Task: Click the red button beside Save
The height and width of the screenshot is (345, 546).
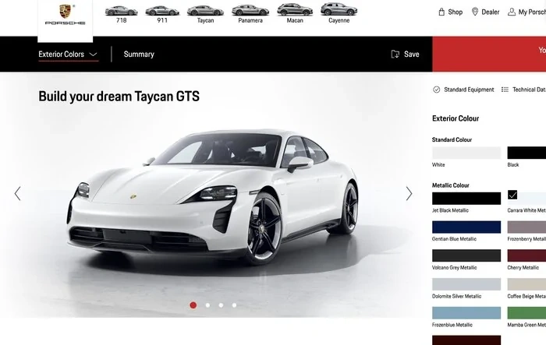Action: click(489, 54)
